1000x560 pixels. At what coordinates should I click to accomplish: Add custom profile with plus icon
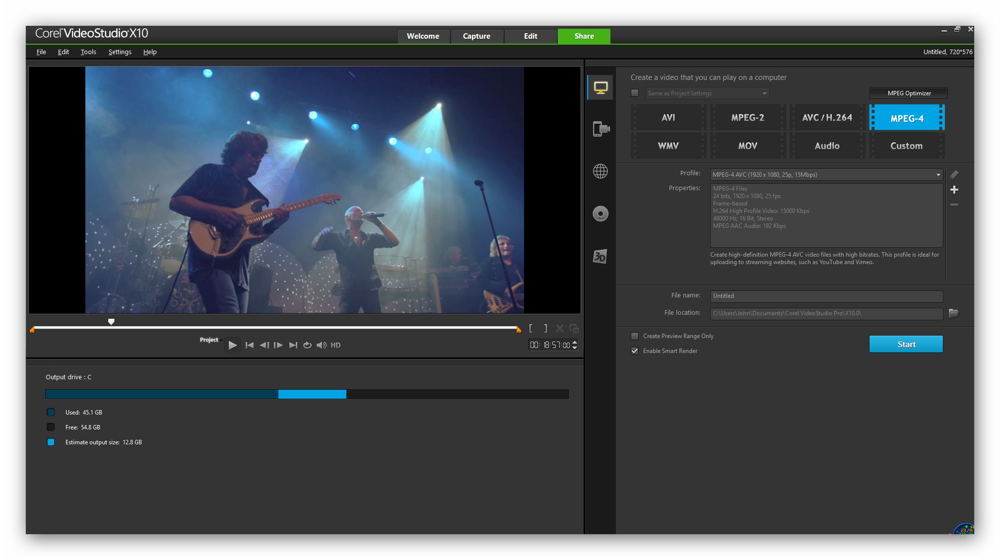pos(954,190)
